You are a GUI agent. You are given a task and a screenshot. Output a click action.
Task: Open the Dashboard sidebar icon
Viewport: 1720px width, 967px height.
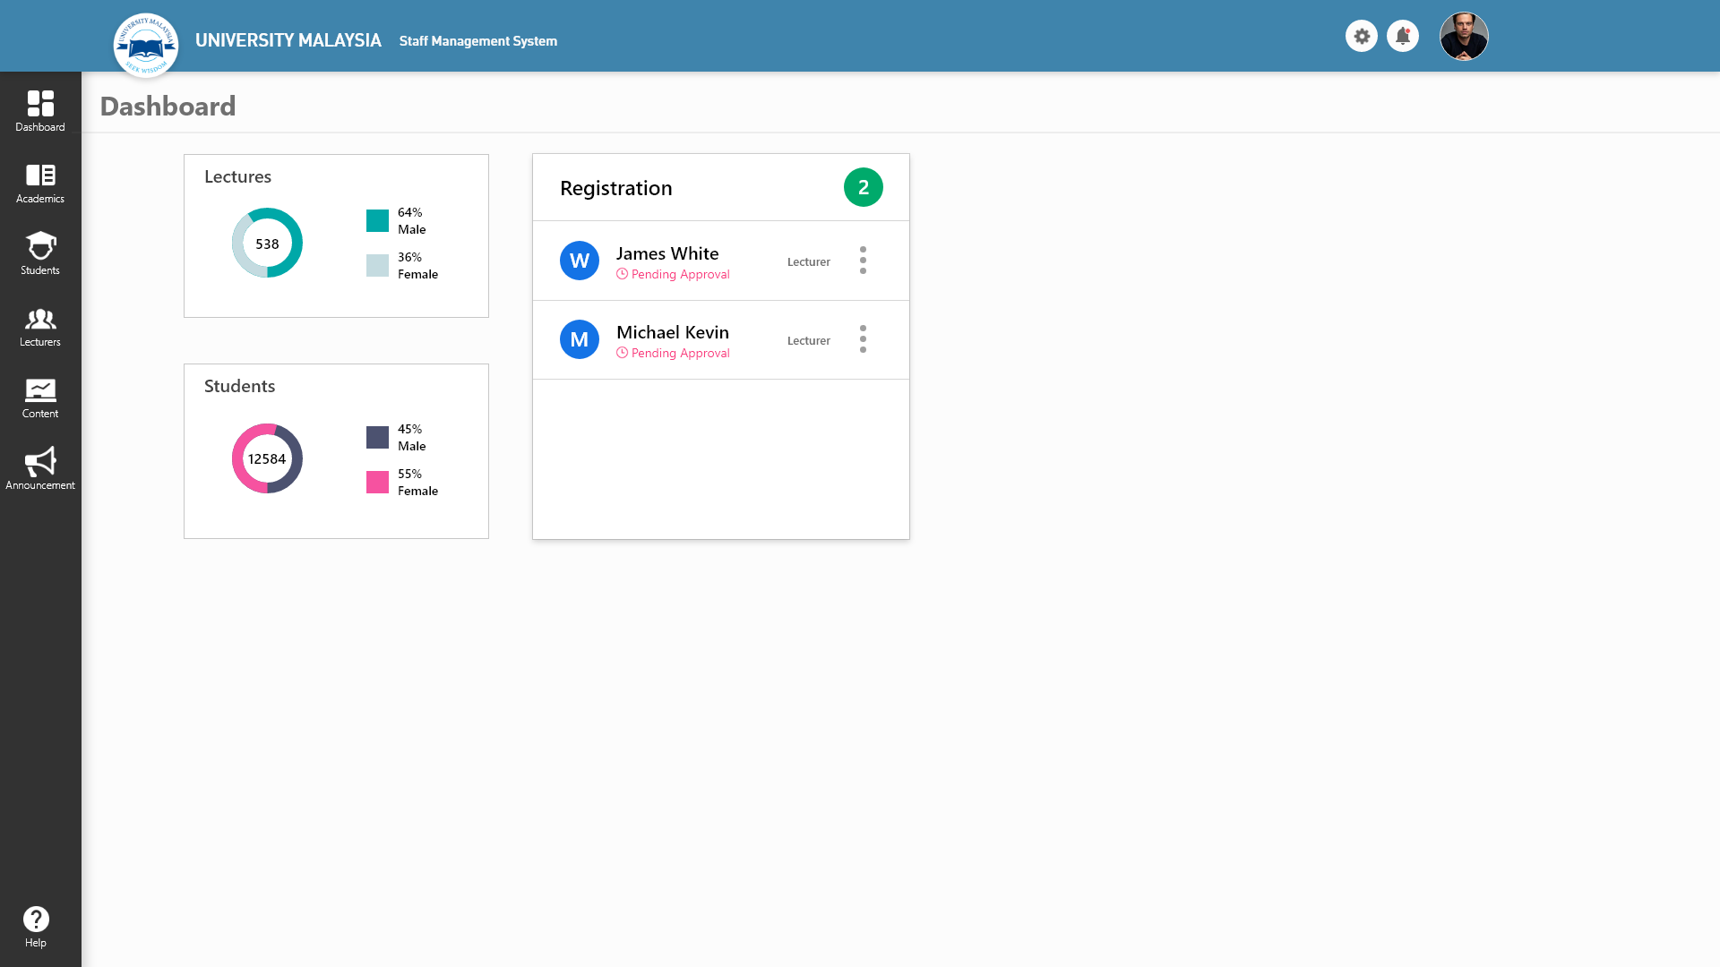(40, 103)
